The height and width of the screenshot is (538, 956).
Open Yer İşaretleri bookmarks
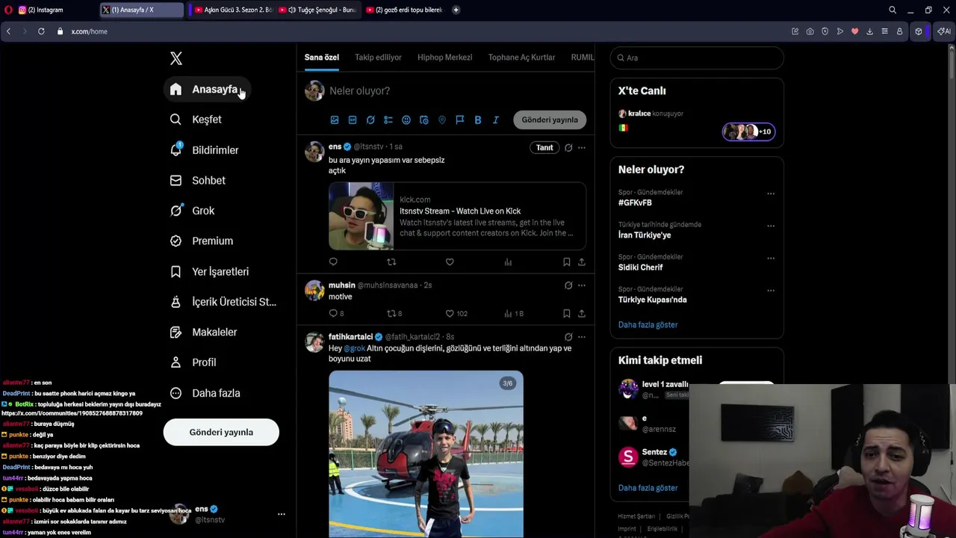pyautogui.click(x=210, y=271)
